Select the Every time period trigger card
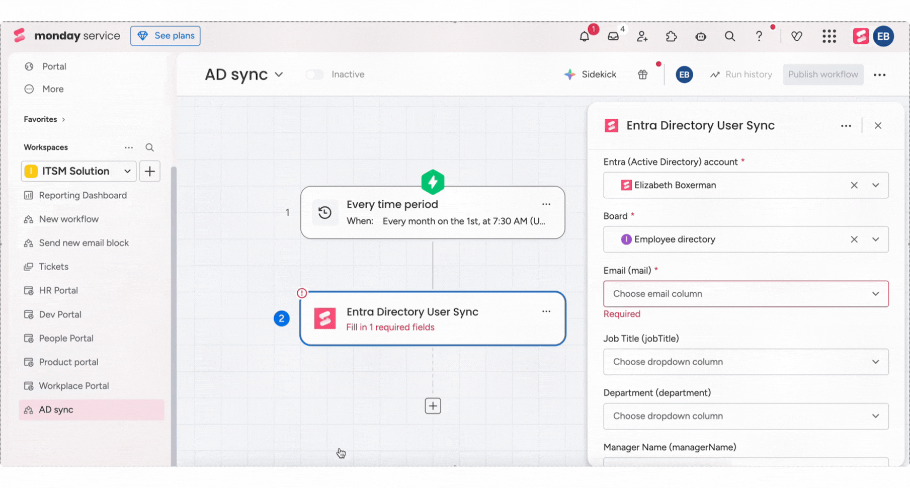This screenshot has width=910, height=488. (x=433, y=212)
